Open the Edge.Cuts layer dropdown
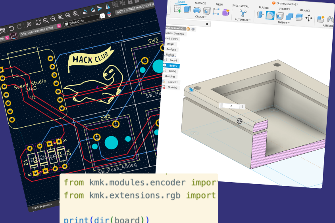The height and width of the screenshot is (223, 335). tap(102, 16)
